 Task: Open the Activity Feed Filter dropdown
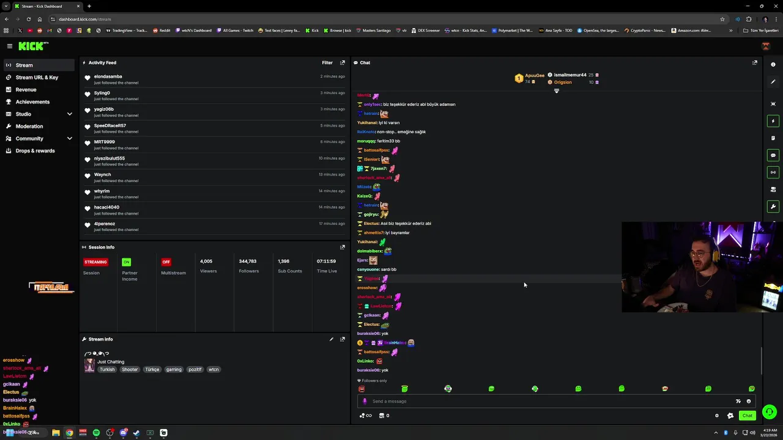[x=327, y=62]
